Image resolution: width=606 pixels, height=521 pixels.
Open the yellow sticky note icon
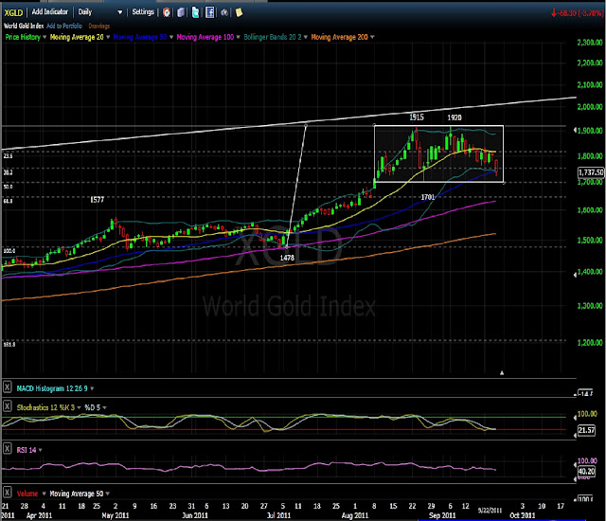click(x=239, y=12)
